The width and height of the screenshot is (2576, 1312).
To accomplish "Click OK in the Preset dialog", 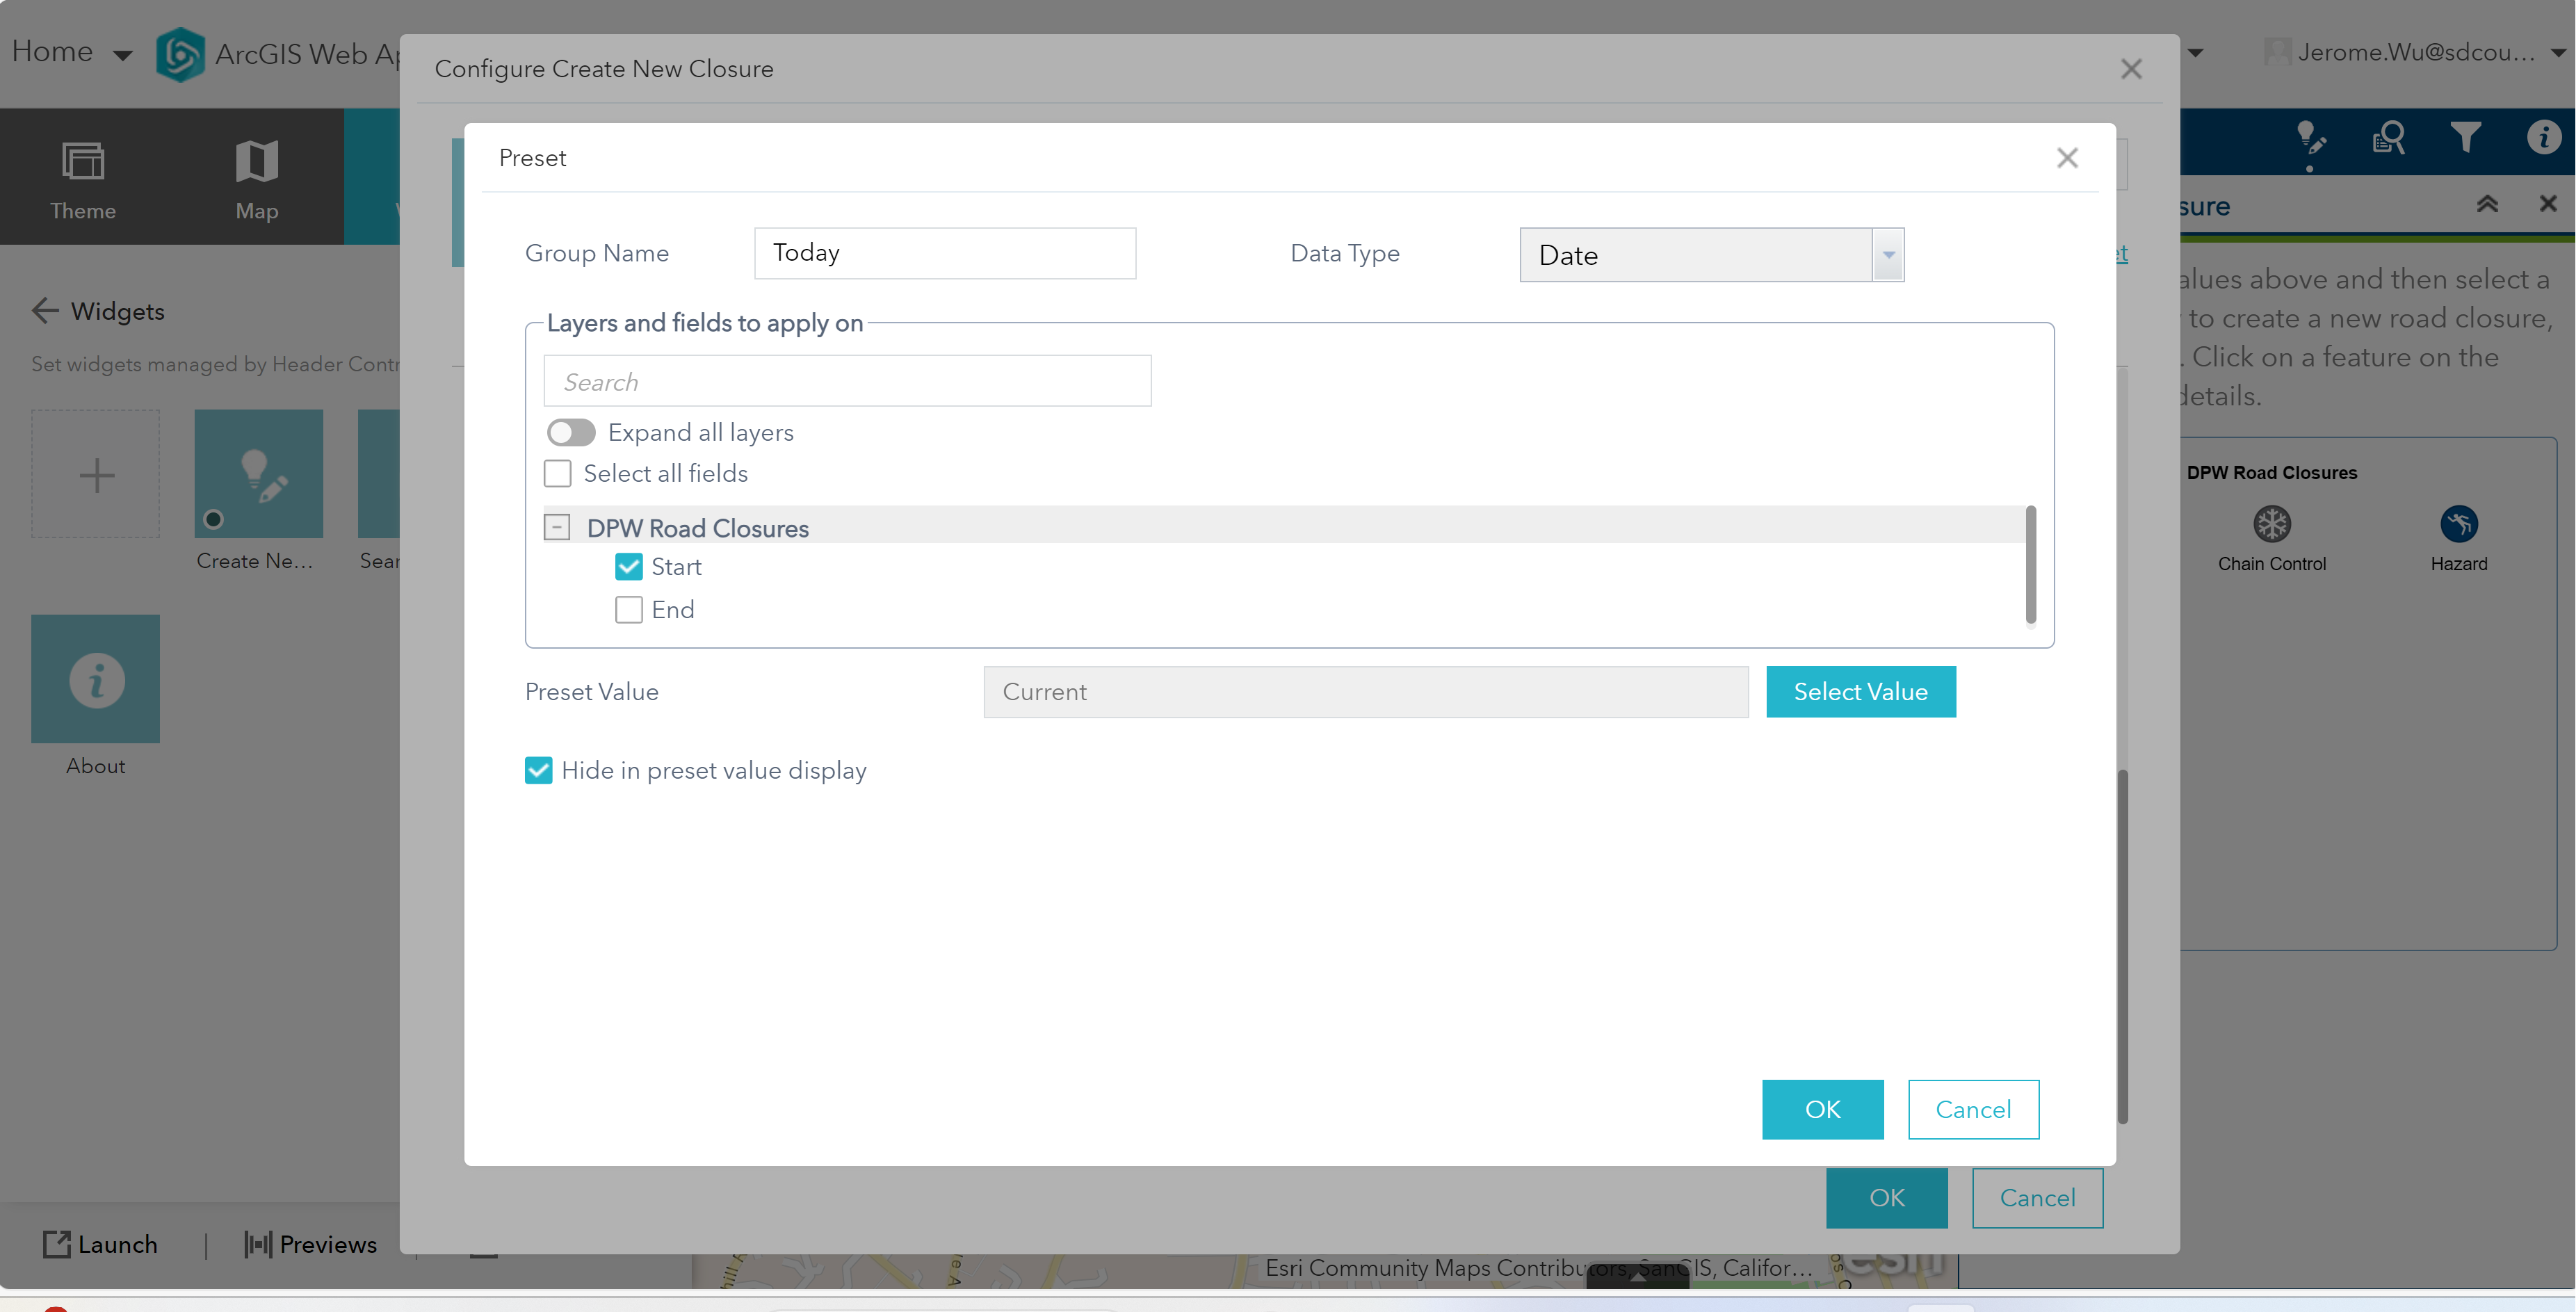I will [1822, 1109].
